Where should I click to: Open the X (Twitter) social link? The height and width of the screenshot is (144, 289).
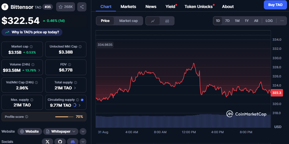(x=47, y=142)
